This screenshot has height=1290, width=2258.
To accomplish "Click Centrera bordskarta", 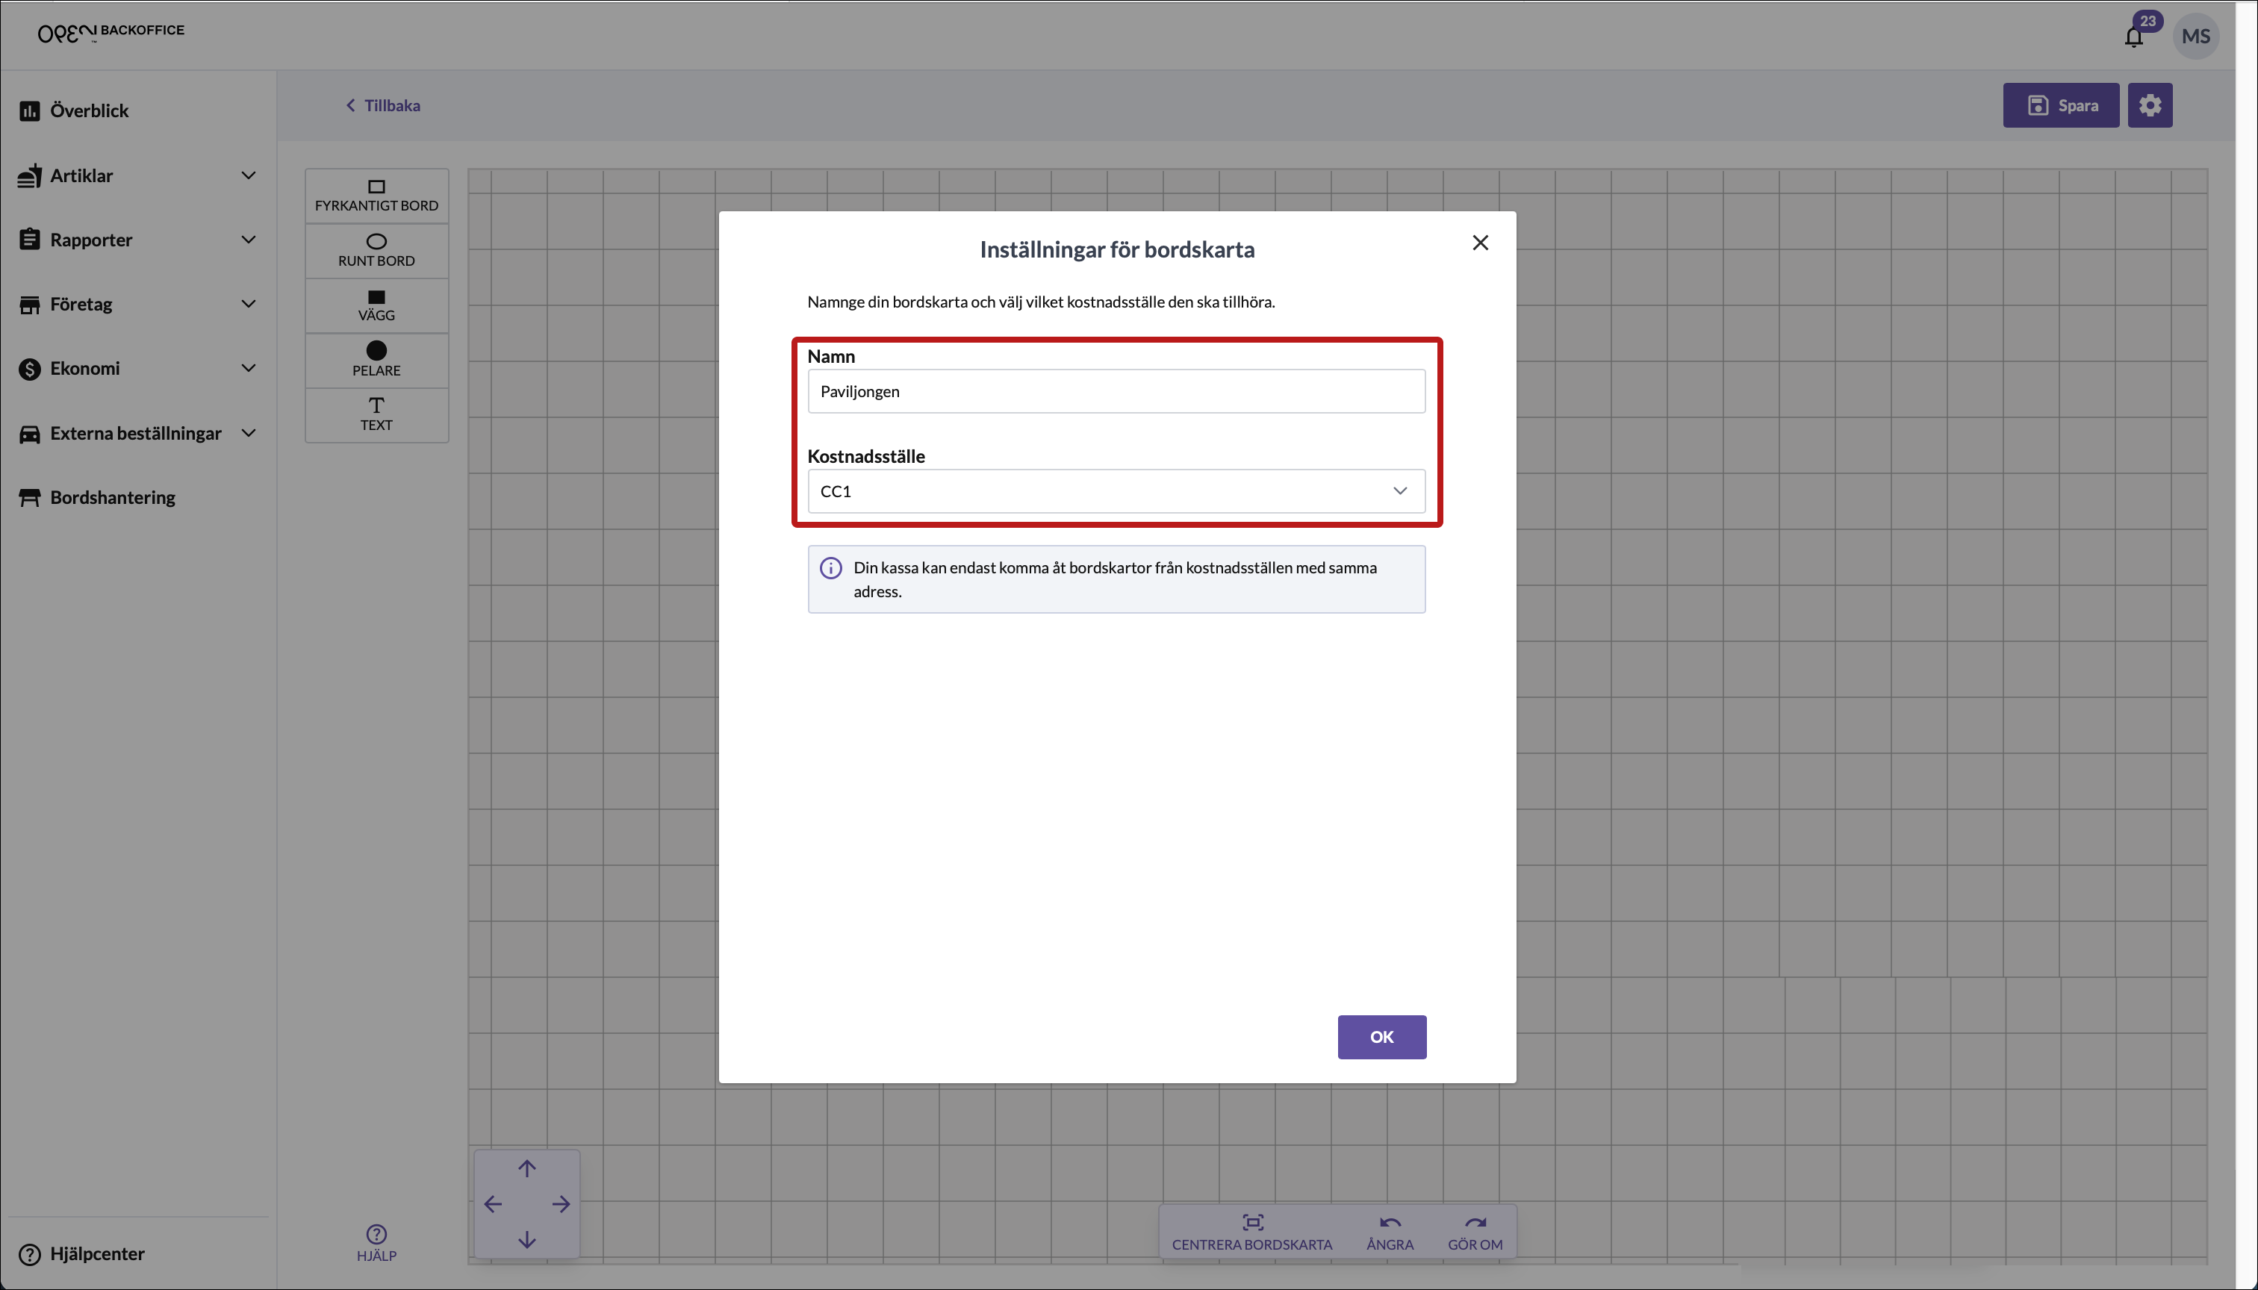I will coord(1251,1233).
